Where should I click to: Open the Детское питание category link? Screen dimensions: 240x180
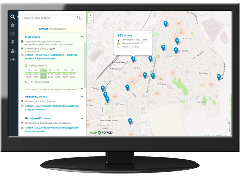[x=46, y=58]
